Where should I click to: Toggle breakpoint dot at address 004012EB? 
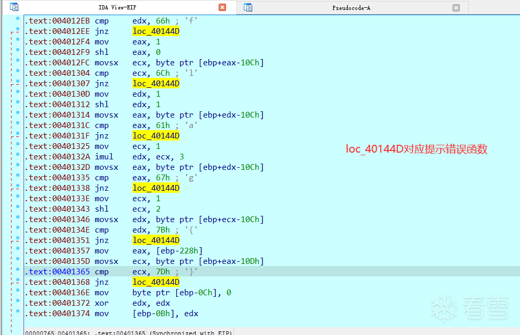[18, 19]
